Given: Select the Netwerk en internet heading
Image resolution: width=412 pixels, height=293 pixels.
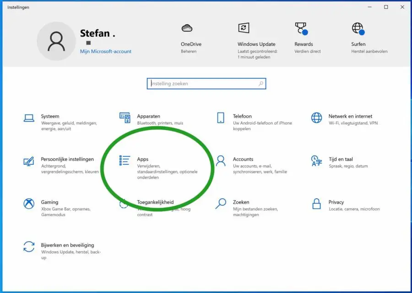Looking at the screenshot, I should 350,116.
